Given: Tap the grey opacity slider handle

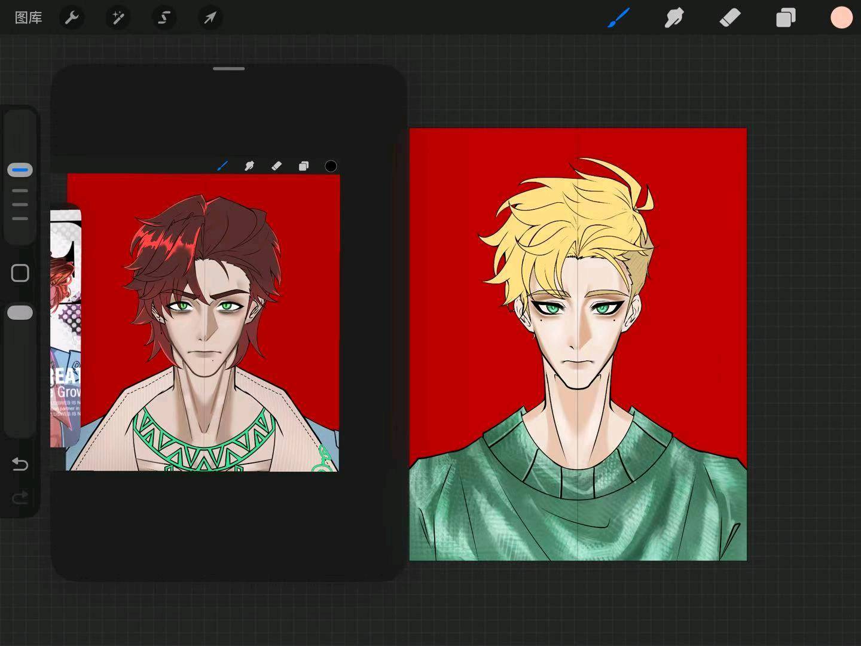Looking at the screenshot, I should point(20,313).
